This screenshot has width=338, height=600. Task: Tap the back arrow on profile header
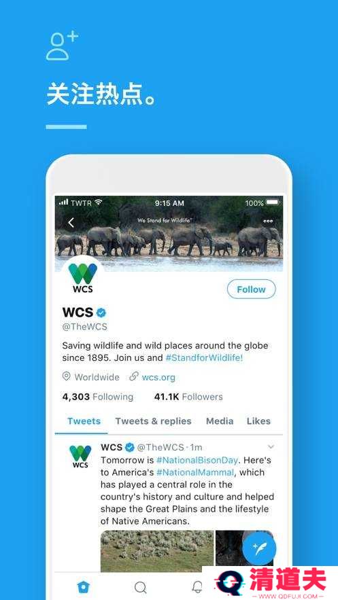coord(71,223)
